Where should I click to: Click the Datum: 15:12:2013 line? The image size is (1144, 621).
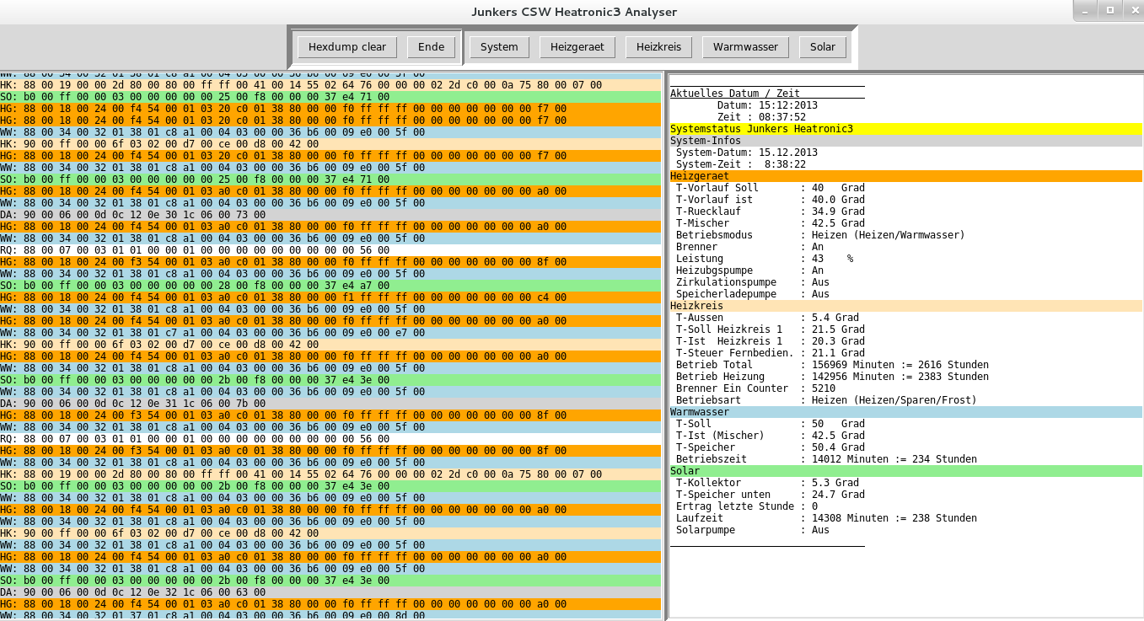click(767, 105)
